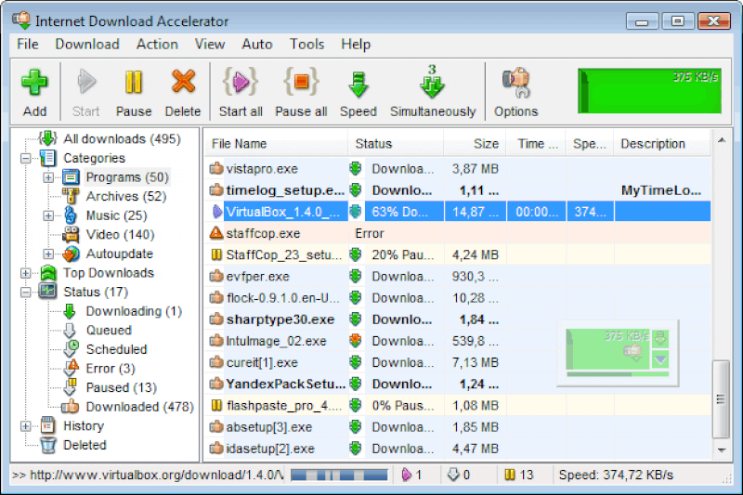Open the File menu

[x=28, y=44]
